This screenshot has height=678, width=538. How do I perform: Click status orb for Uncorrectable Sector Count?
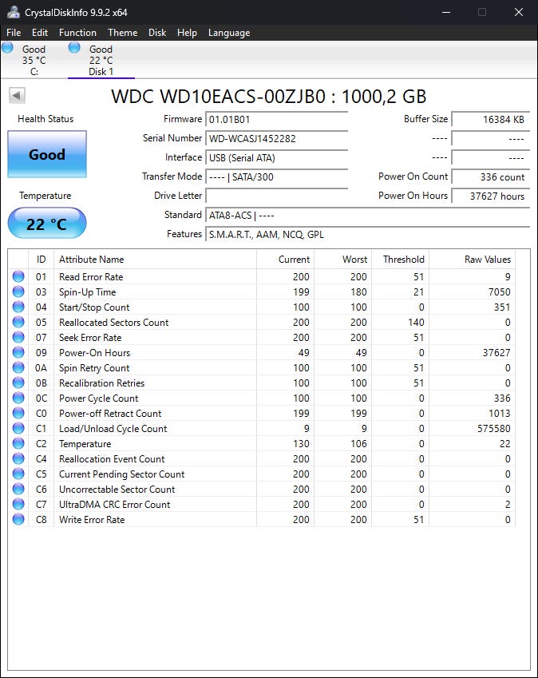(18, 489)
